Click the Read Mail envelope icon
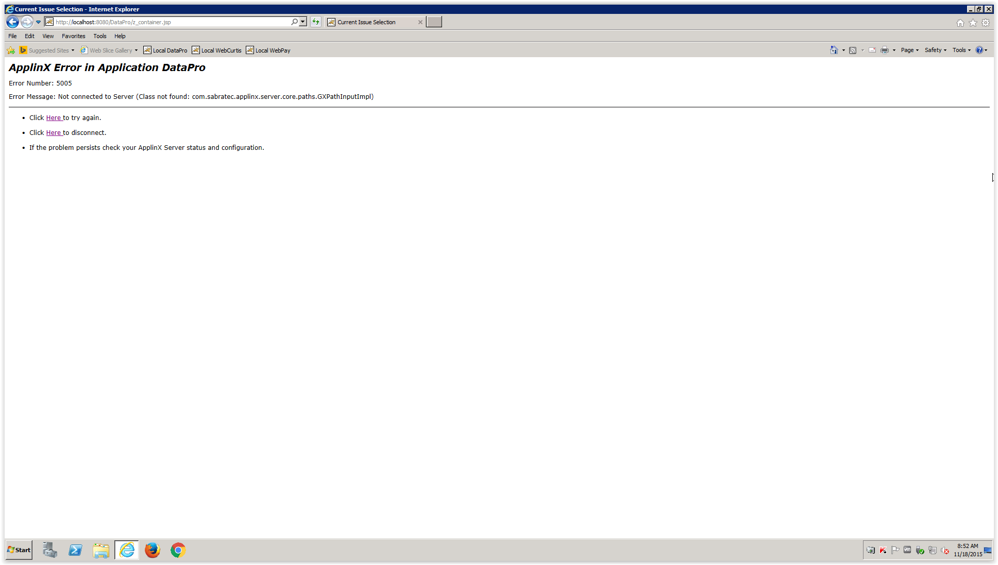998x565 pixels. click(x=872, y=50)
